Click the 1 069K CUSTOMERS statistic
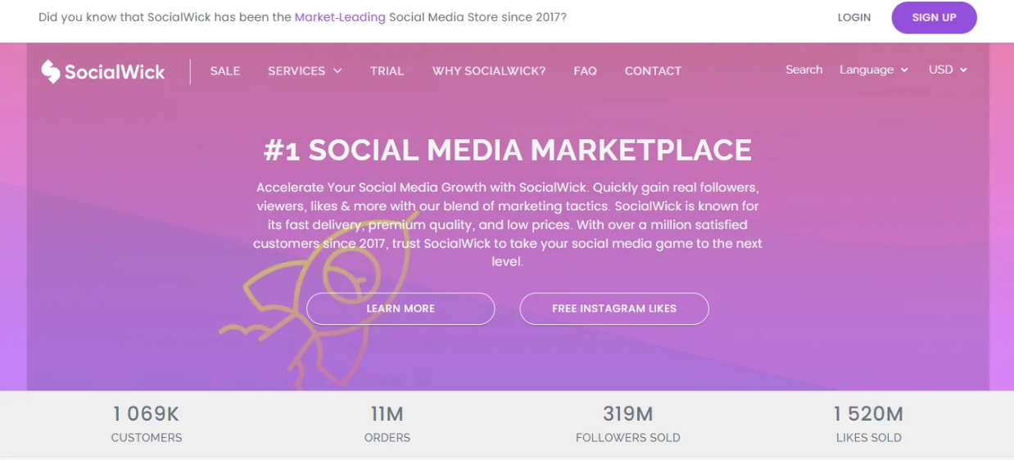This screenshot has width=1014, height=460. click(x=147, y=424)
